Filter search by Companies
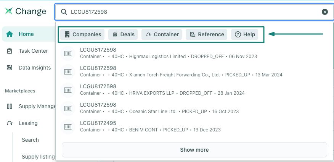This screenshot has width=334, height=162. point(83,34)
